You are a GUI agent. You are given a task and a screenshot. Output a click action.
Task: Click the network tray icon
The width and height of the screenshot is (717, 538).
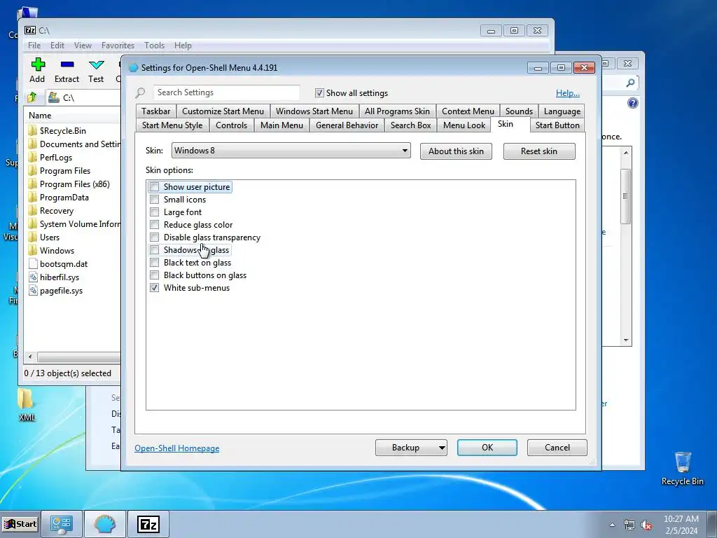pyautogui.click(x=629, y=525)
